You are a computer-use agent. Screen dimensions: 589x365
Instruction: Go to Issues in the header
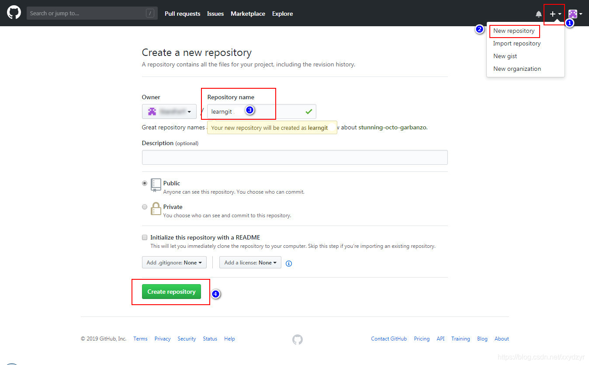coord(215,14)
